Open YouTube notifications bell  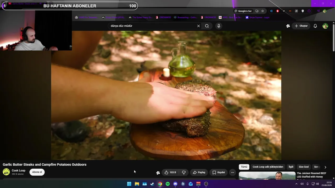coord(315,26)
